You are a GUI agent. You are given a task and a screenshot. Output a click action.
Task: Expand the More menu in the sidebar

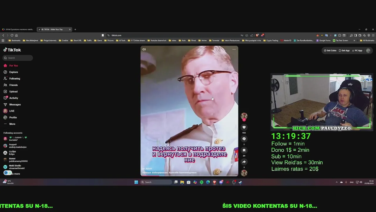click(12, 124)
